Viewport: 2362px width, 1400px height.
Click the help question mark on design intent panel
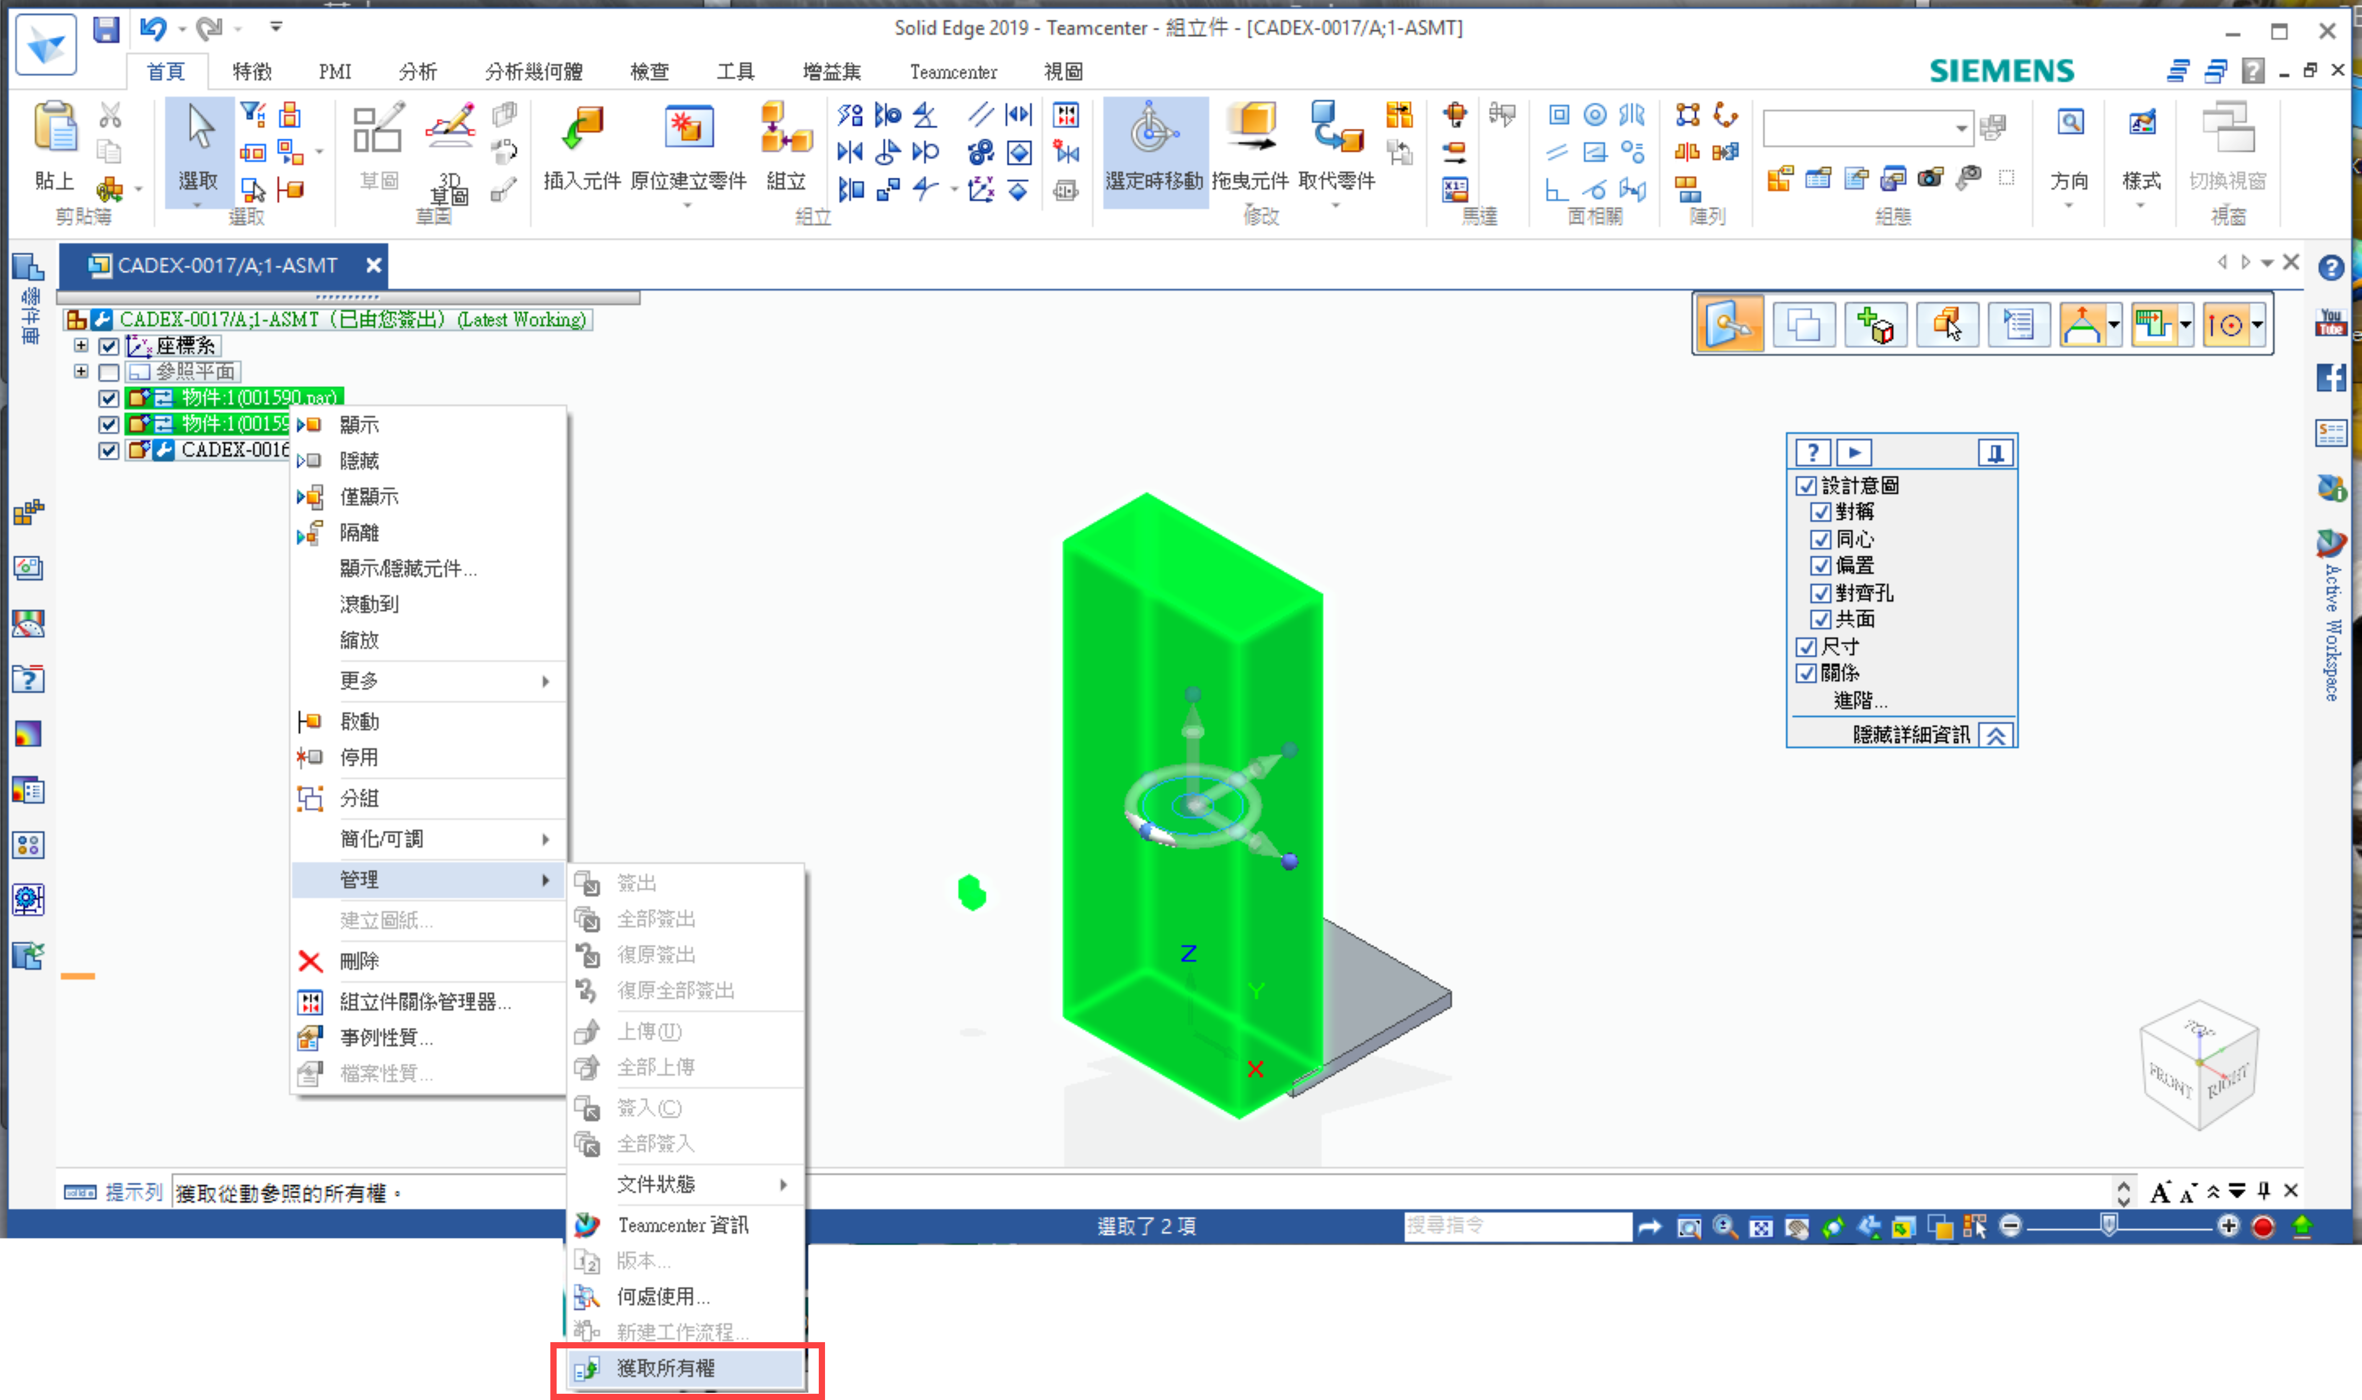pos(1812,453)
